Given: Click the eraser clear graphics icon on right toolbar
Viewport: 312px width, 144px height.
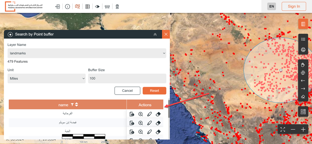Looking at the screenshot, I should [303, 97].
